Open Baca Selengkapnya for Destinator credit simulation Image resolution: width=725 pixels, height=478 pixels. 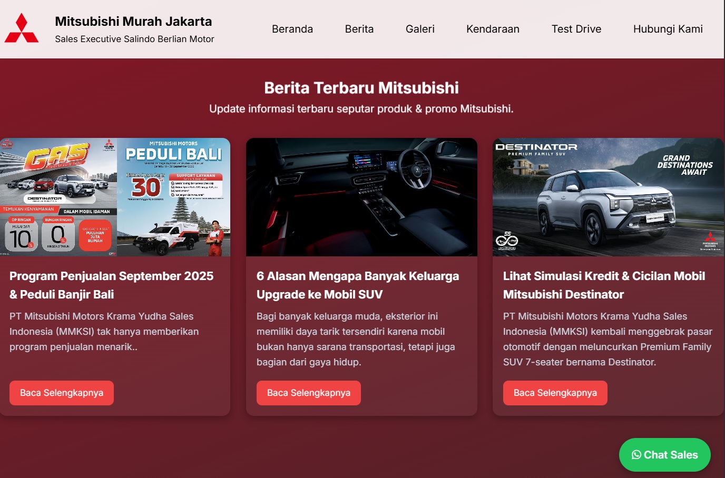pos(555,393)
